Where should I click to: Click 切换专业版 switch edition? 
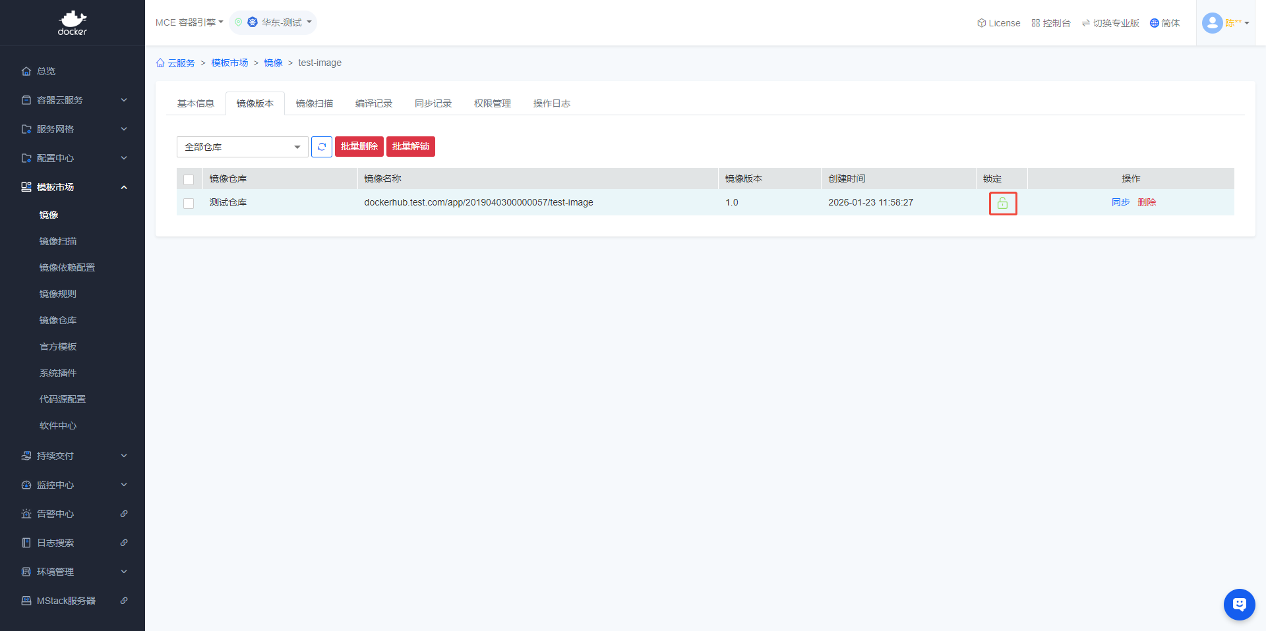click(1110, 23)
